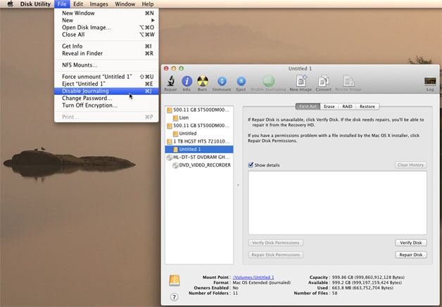Click the Eject toolbar icon

[241, 82]
